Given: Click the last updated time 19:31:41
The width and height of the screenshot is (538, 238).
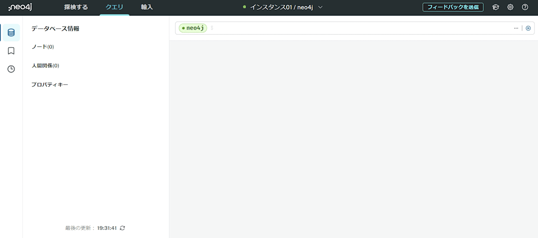Looking at the screenshot, I should pyautogui.click(x=107, y=228).
